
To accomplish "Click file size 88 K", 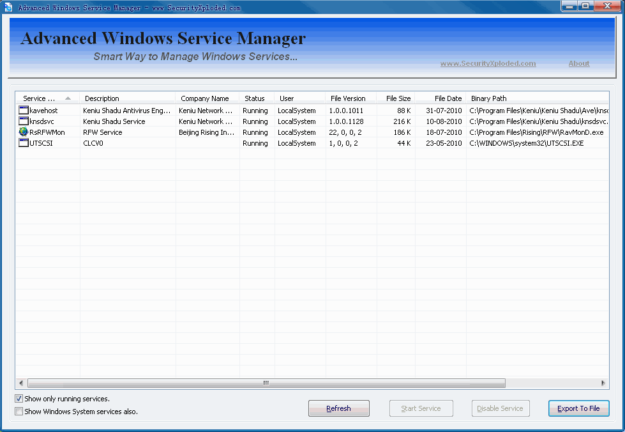I will [403, 111].
